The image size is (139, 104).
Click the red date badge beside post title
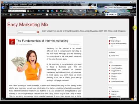(x=12, y=42)
